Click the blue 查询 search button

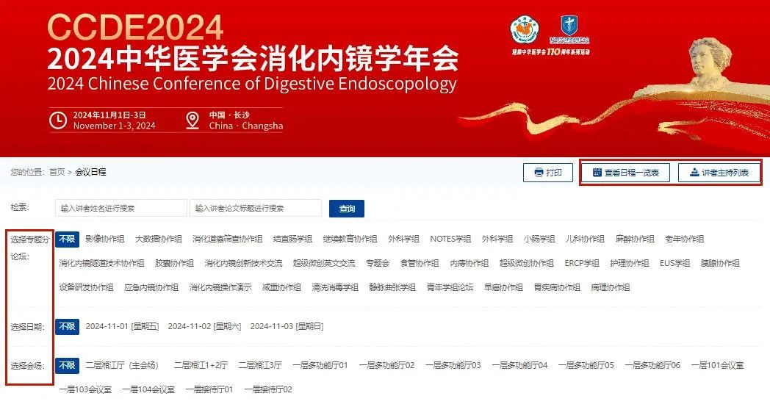tap(347, 208)
